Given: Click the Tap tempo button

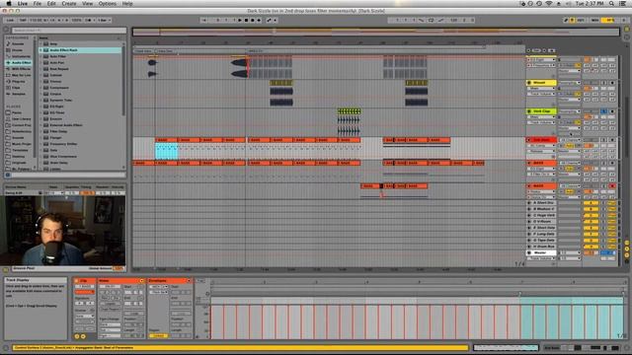Looking at the screenshot, I should (23, 20).
